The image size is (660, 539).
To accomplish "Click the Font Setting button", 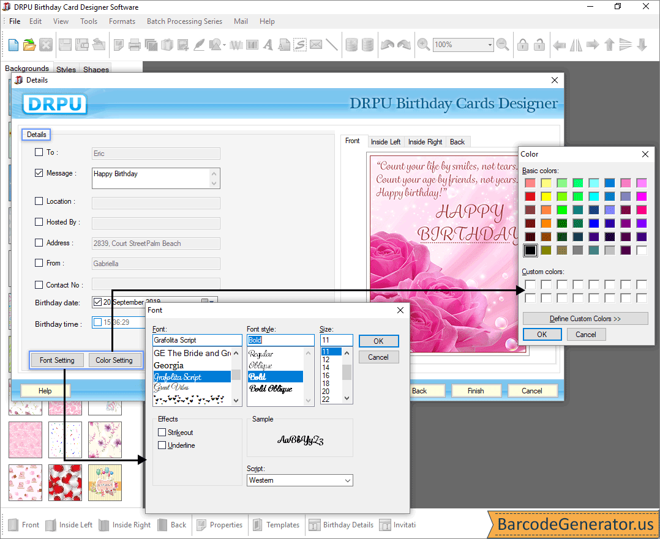I will click(x=58, y=360).
